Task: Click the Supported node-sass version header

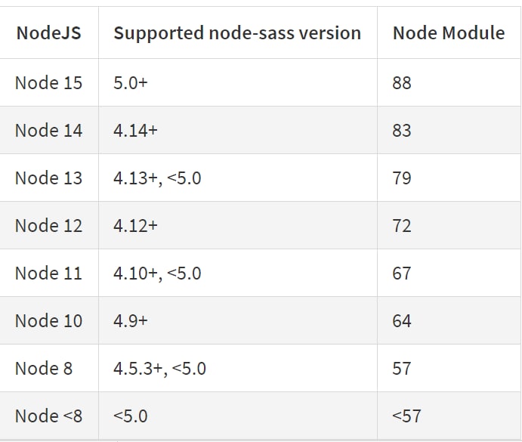Action: [x=237, y=33]
